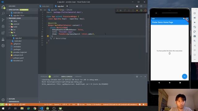Click the emulator zoom icon
The image size is (198, 111).
[x=195, y=41]
